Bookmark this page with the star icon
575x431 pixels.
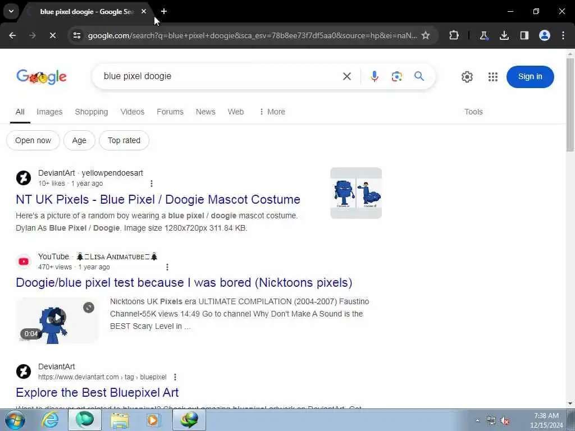pos(426,35)
